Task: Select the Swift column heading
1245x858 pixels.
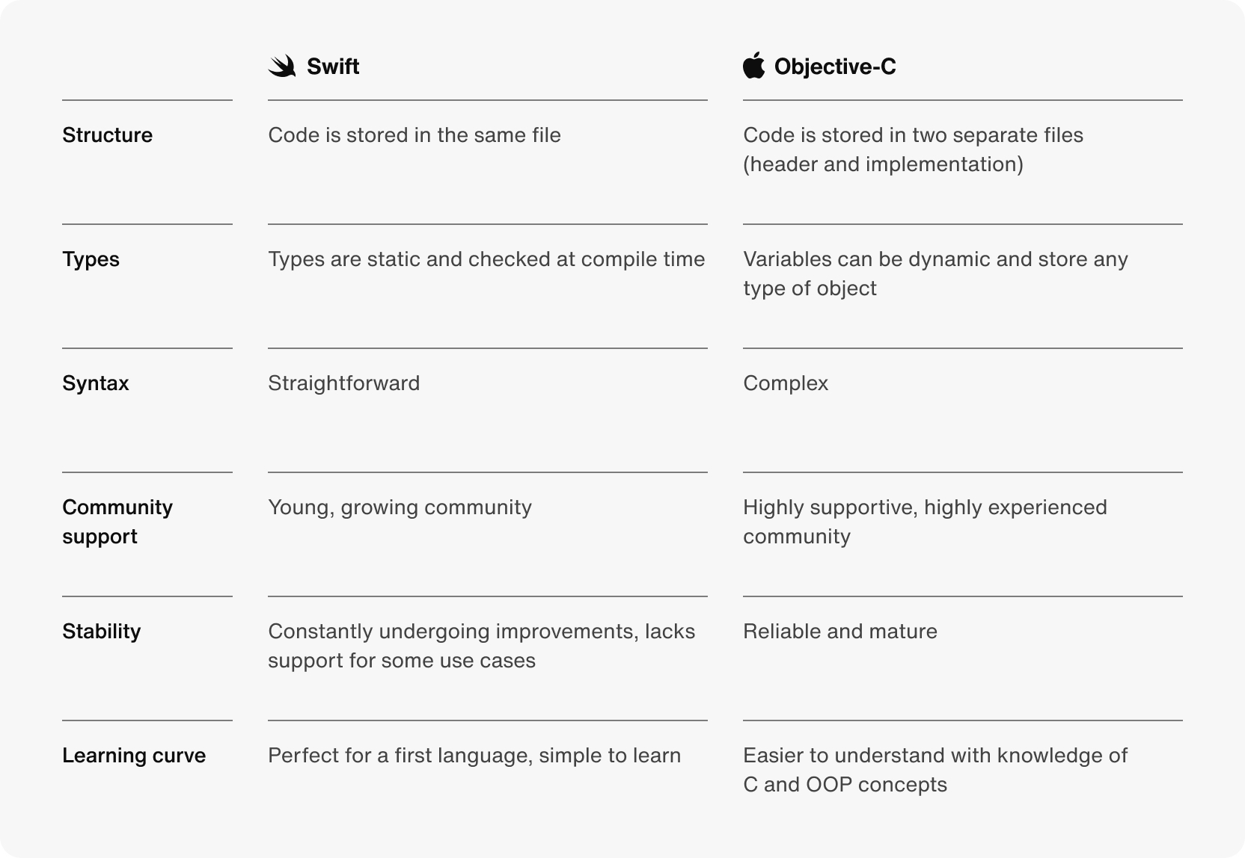Action: 333,67
